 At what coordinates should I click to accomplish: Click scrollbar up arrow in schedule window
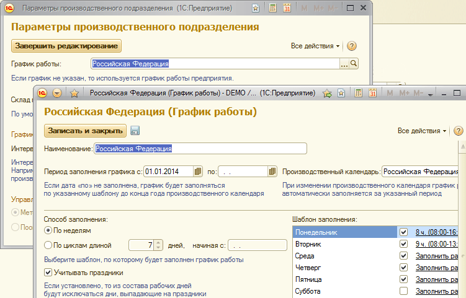pos(463,146)
